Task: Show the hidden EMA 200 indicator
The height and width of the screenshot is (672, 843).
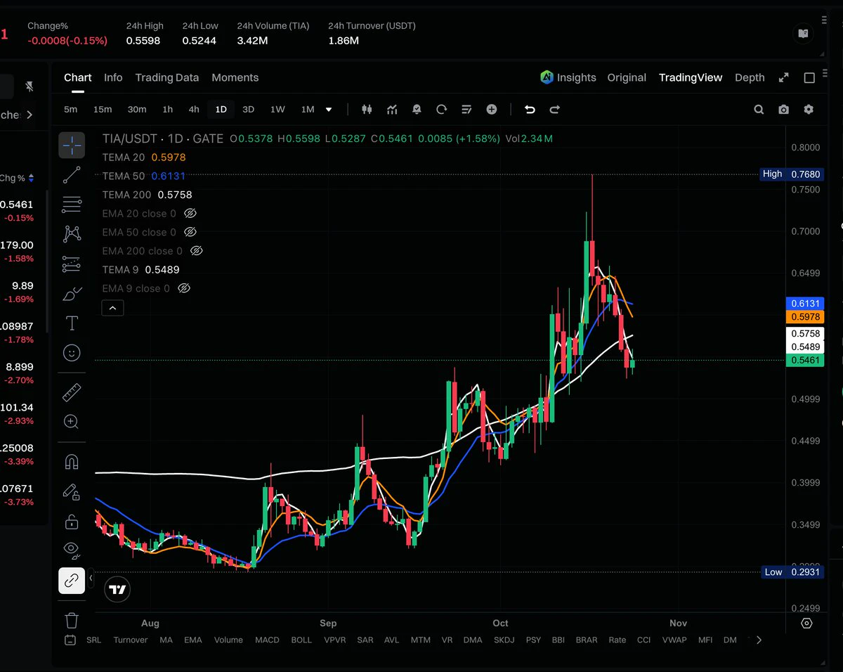Action: (x=197, y=251)
